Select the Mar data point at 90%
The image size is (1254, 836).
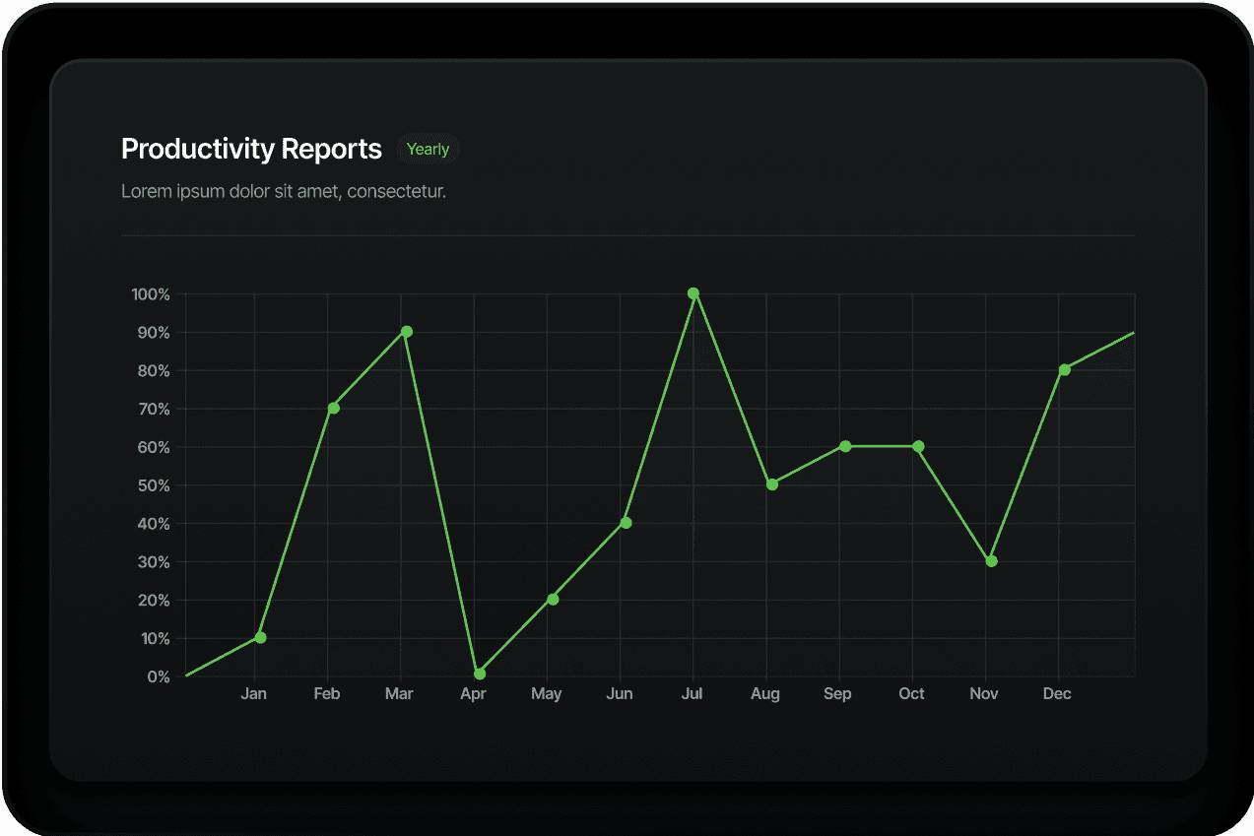tap(407, 332)
